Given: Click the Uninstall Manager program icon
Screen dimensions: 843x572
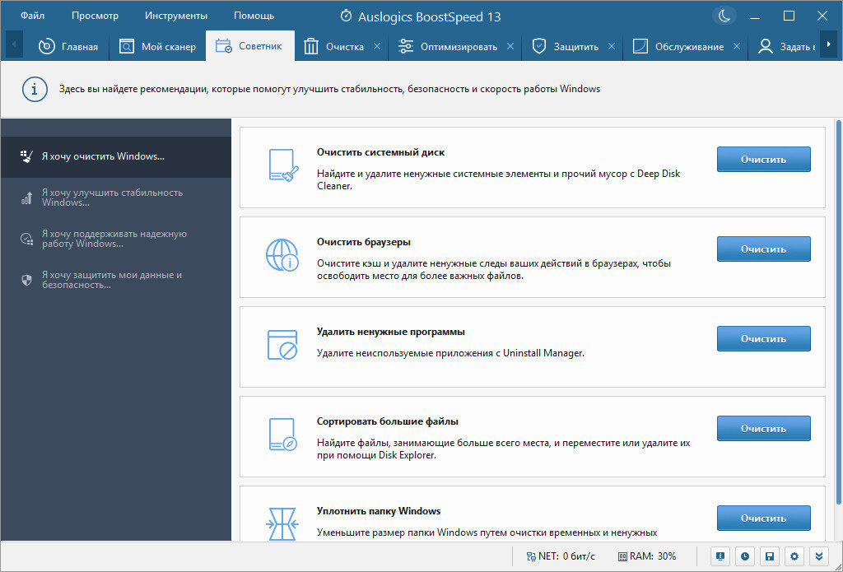Looking at the screenshot, I should pyautogui.click(x=282, y=345).
